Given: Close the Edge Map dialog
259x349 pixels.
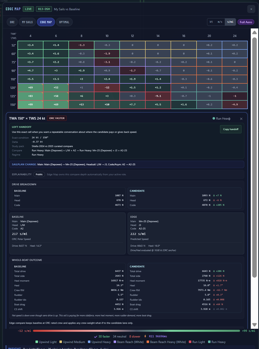Looking at the screenshot, I should click(251, 9).
